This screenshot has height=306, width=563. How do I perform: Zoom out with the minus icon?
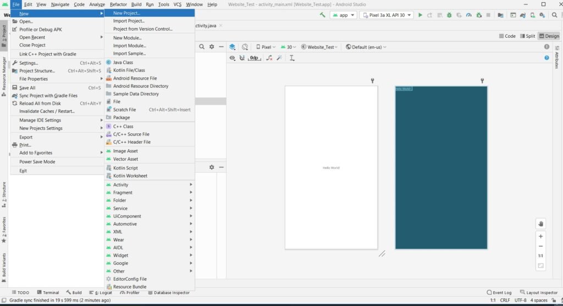click(541, 246)
